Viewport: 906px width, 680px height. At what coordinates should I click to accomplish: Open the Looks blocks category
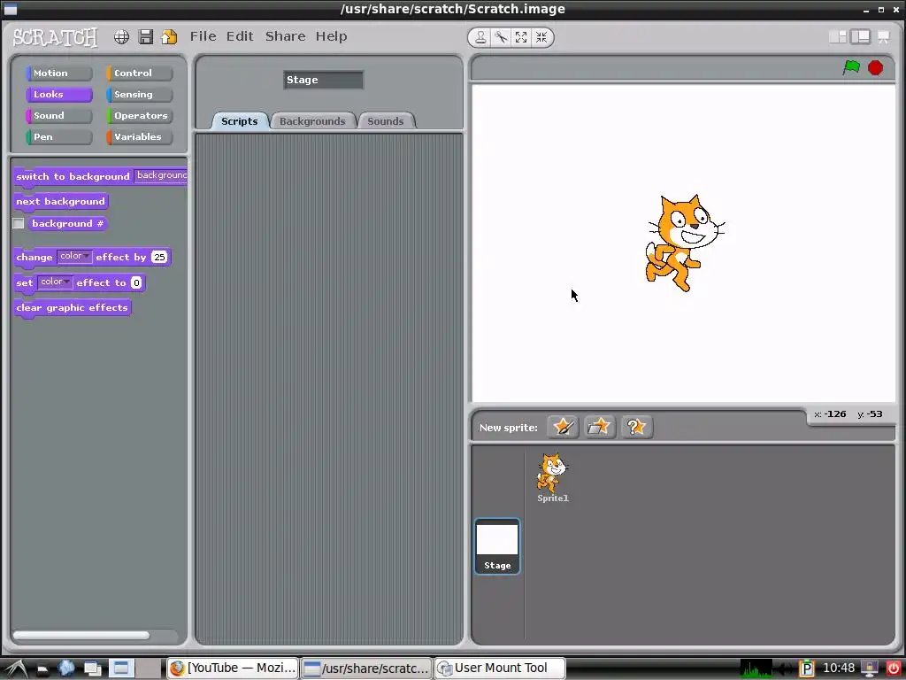pos(58,94)
